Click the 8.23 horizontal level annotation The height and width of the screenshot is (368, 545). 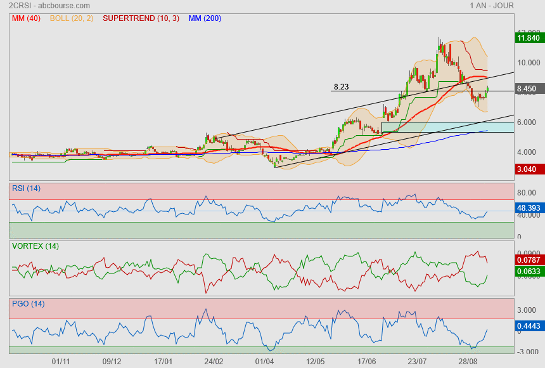pyautogui.click(x=341, y=86)
